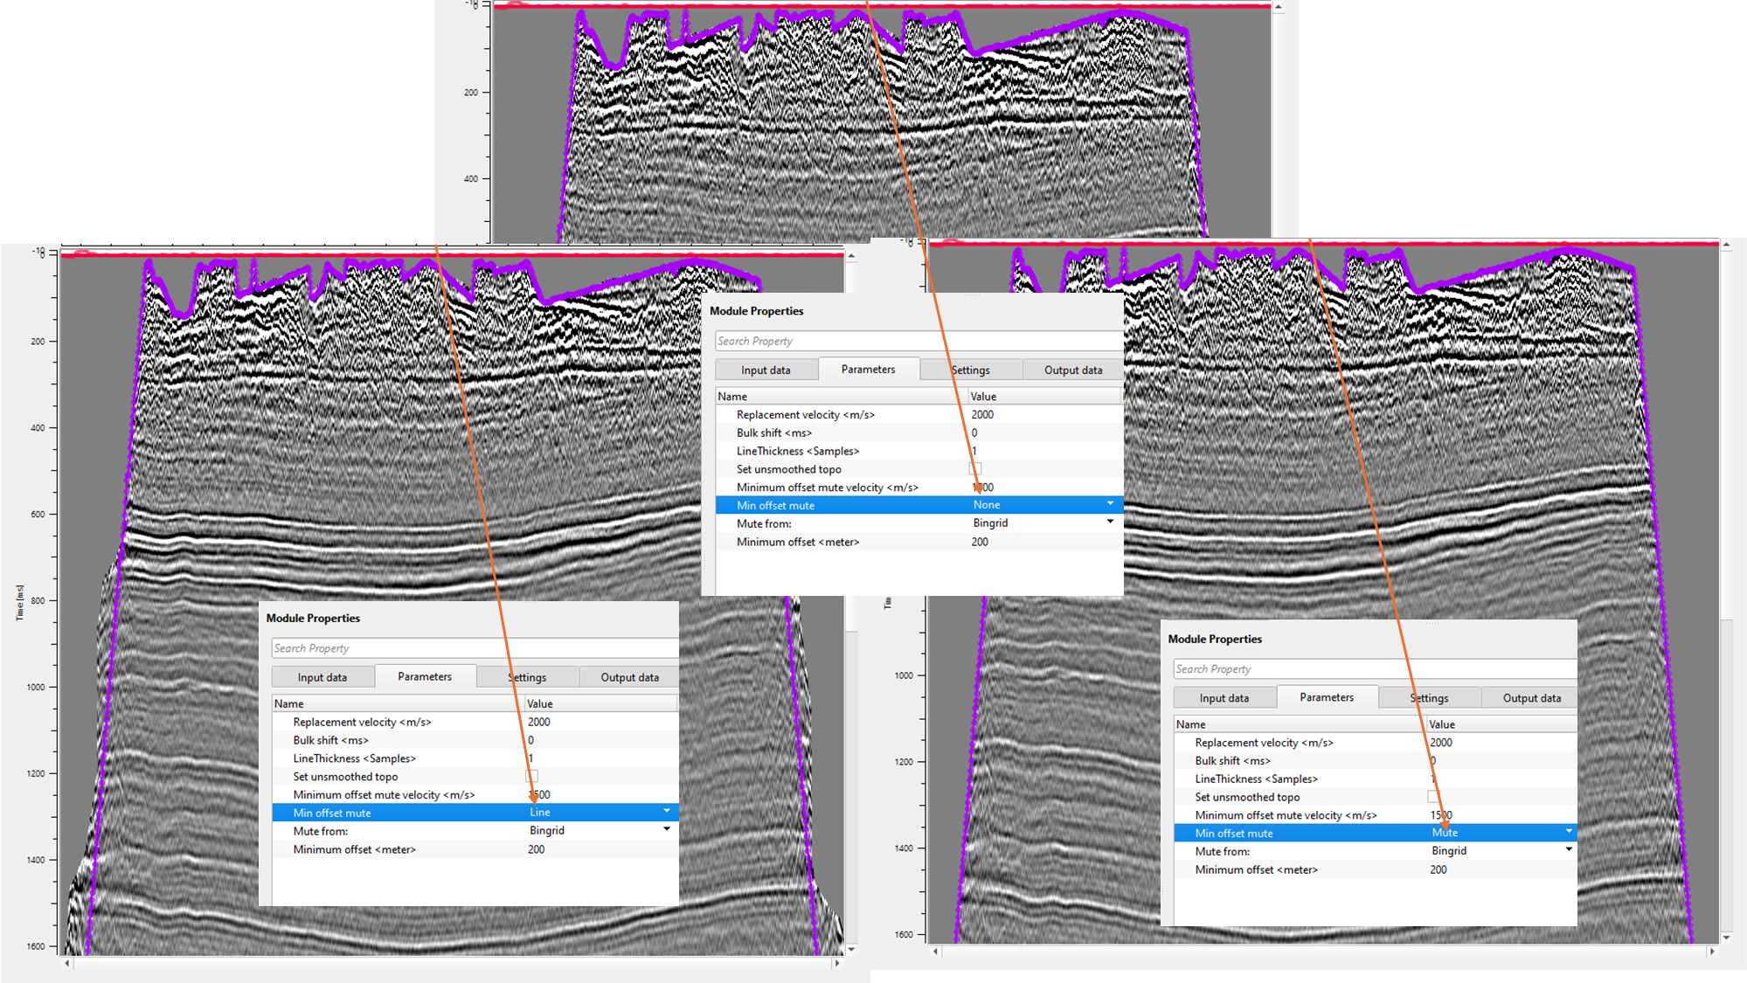Click scroll-right arrow under right seismic section
Image resolution: width=1747 pixels, height=983 pixels.
(1712, 952)
